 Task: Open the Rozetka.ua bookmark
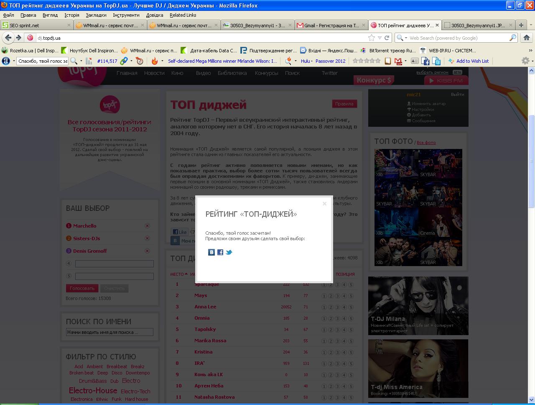pos(30,51)
